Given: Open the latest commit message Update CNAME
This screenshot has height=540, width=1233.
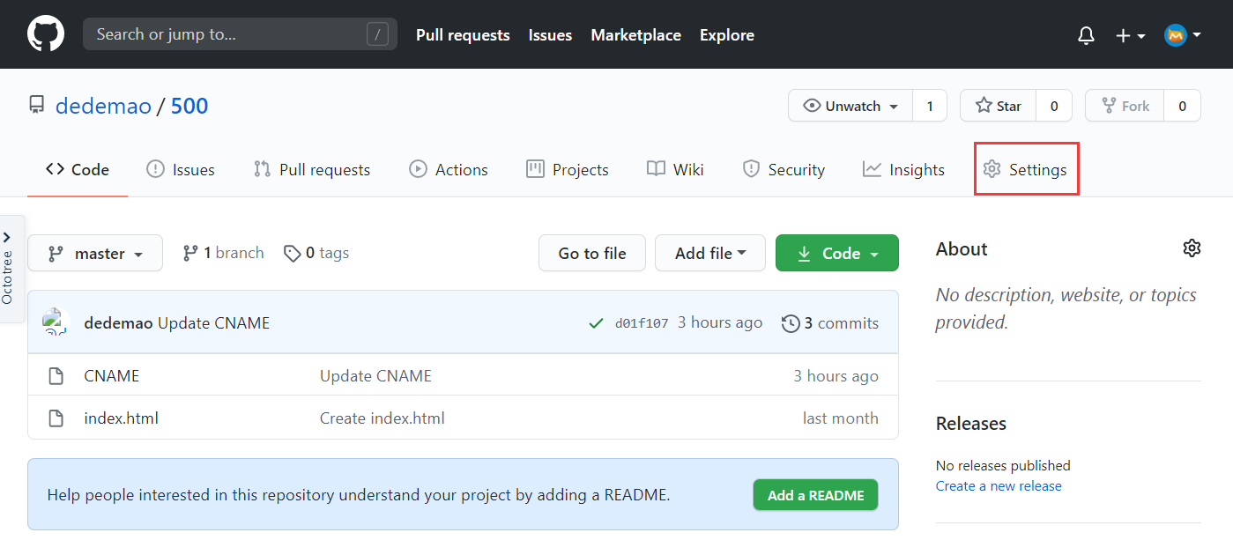Looking at the screenshot, I should (214, 323).
